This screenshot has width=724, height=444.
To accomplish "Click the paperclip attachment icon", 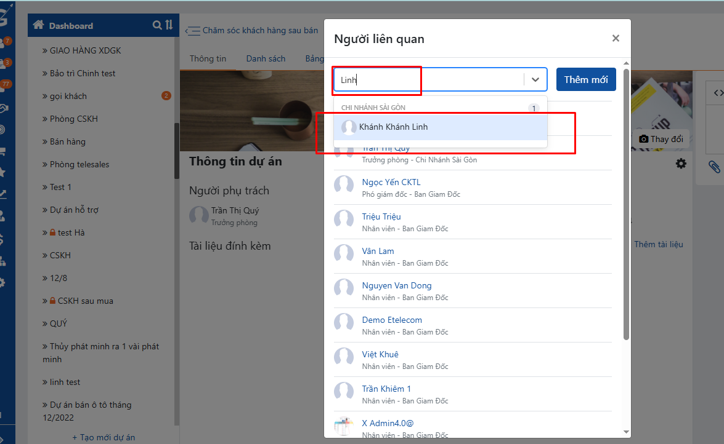I will coord(714,166).
